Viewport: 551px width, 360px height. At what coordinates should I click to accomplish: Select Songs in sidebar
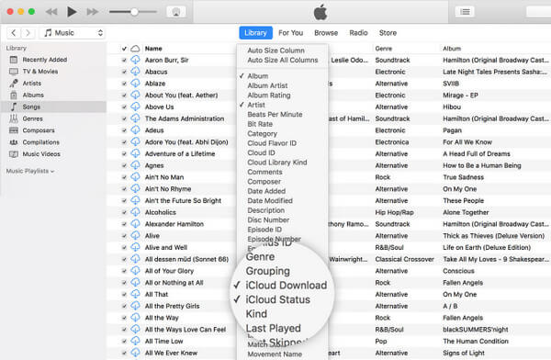(53, 107)
